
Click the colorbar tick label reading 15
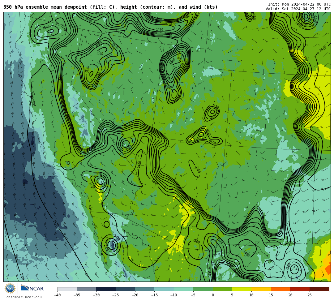[271, 295]
